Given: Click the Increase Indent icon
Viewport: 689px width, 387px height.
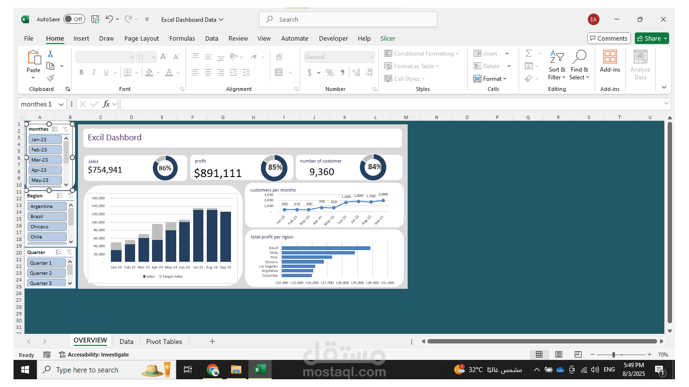Looking at the screenshot, I should point(246,73).
